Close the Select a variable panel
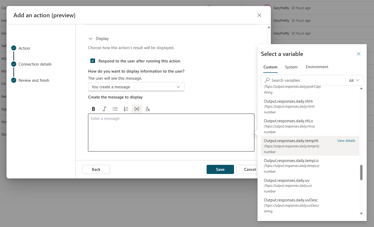The width and height of the screenshot is (374, 227). pyautogui.click(x=359, y=54)
